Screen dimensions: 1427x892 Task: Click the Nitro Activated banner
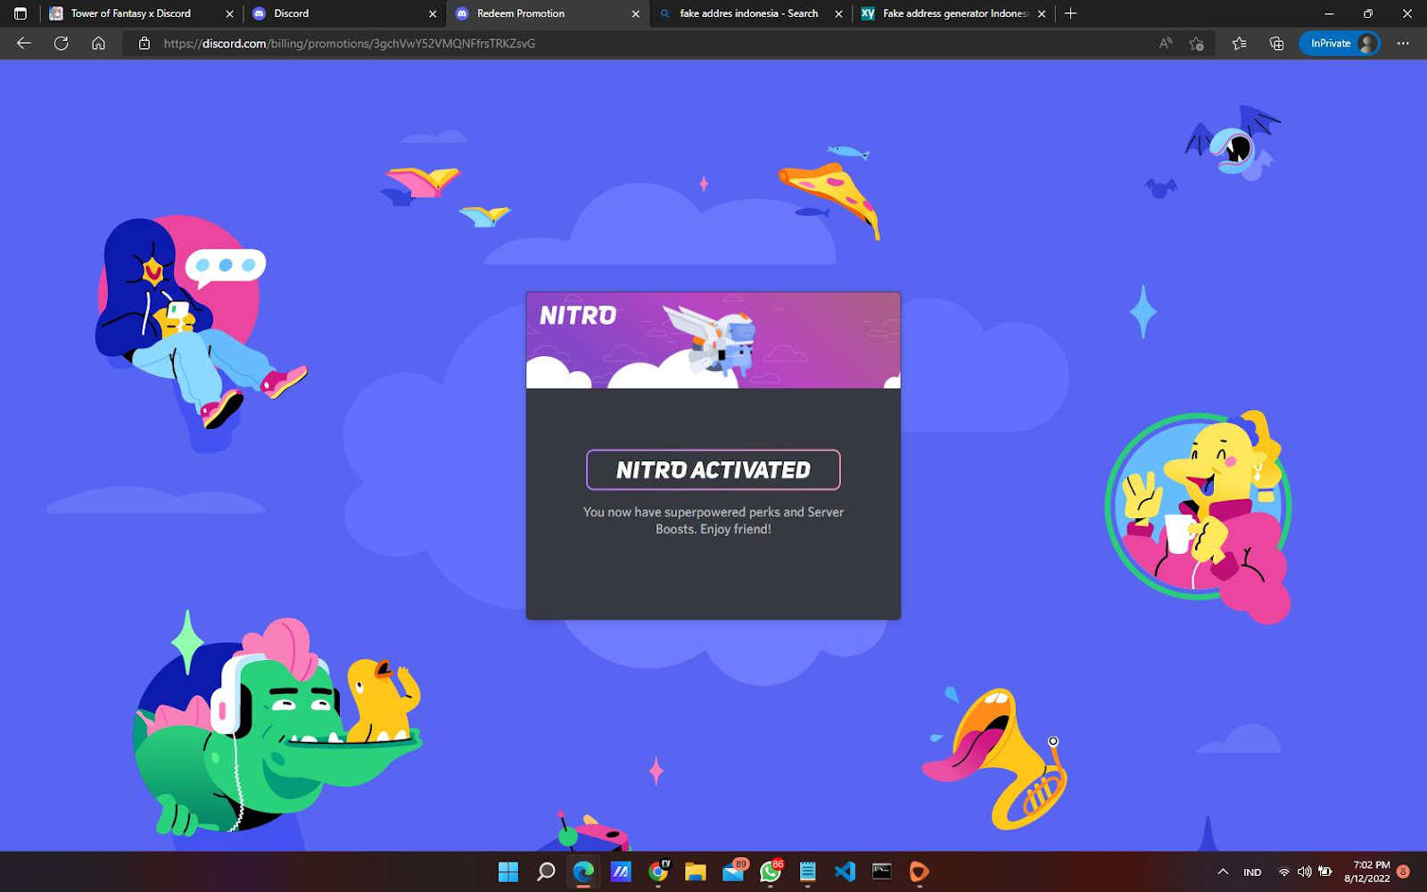pos(713,470)
